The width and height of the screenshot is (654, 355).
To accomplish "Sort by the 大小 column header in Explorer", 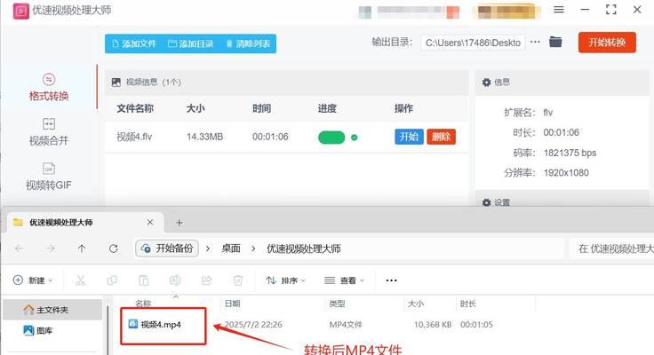I will point(416,304).
